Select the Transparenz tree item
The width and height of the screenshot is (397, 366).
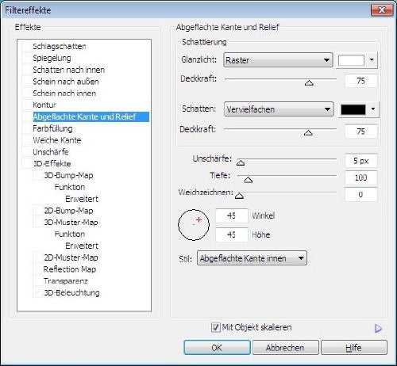pyautogui.click(x=66, y=281)
